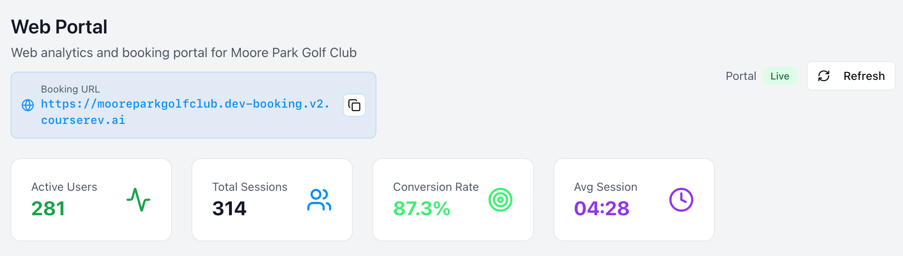Click the Booking URL label
Image resolution: width=903 pixels, height=256 pixels.
pyautogui.click(x=70, y=89)
